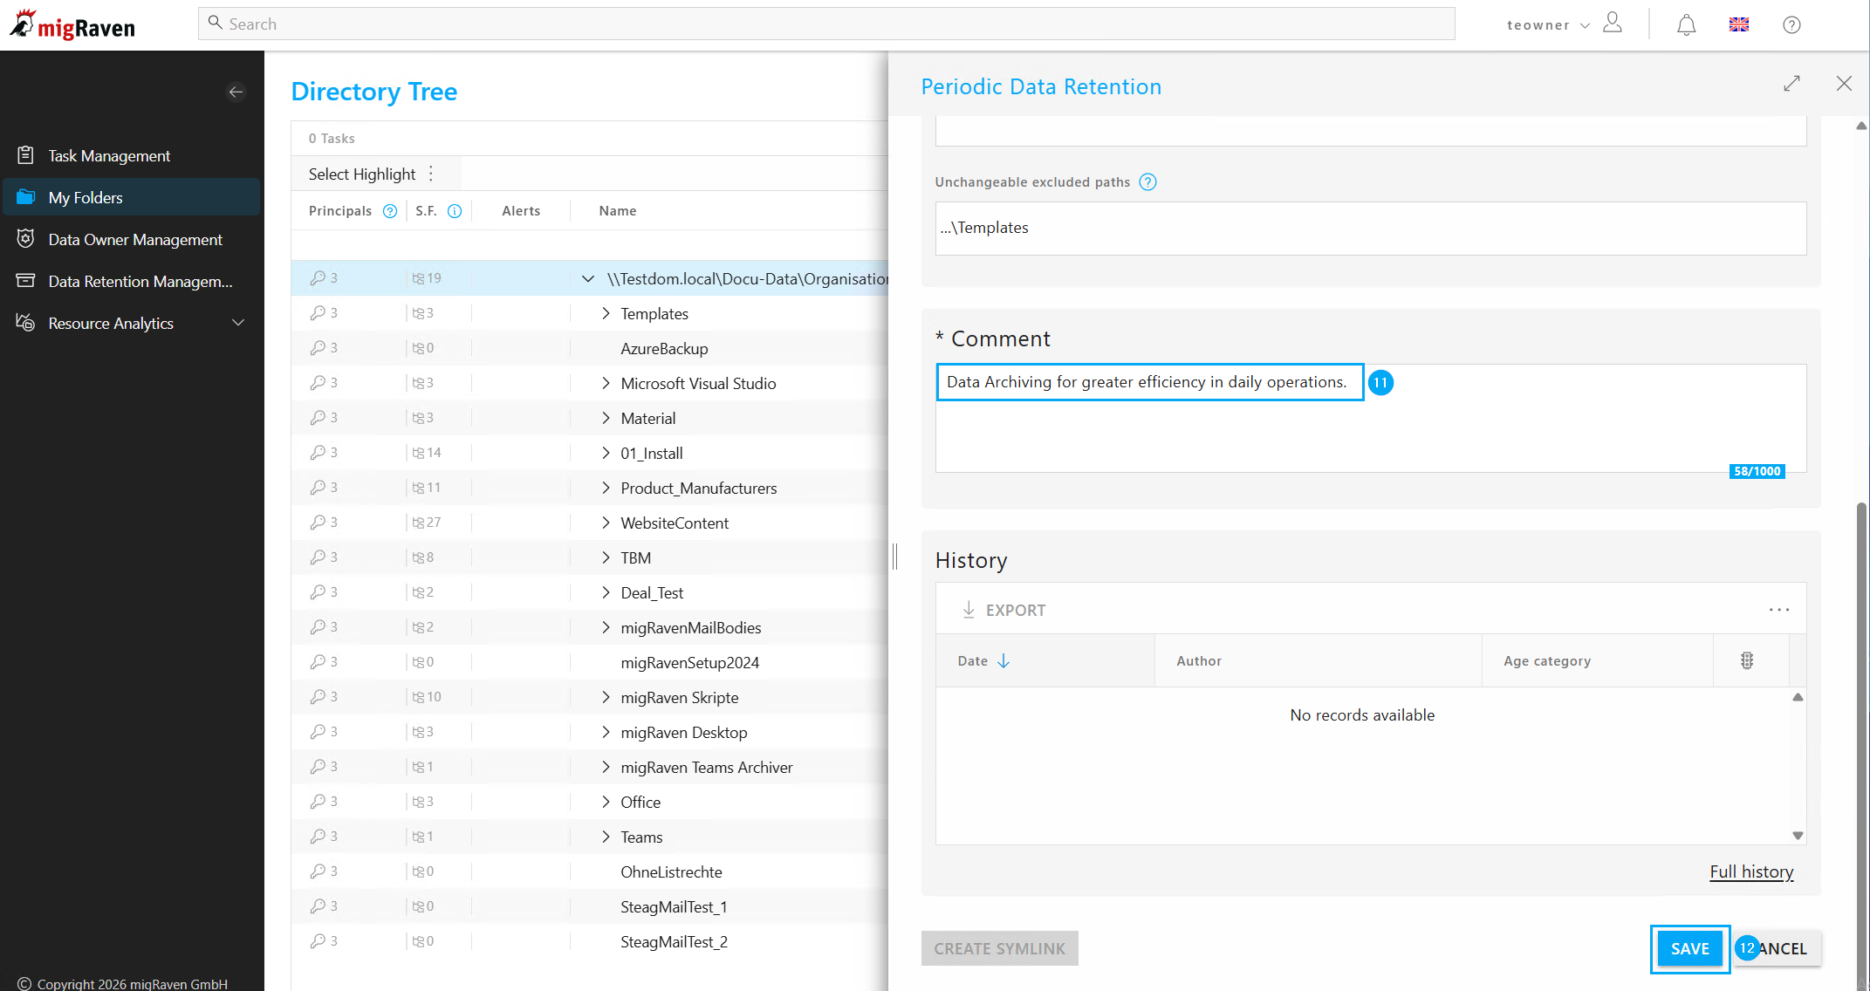Show help for Unchangeable excluded paths
The height and width of the screenshot is (991, 1870).
coord(1147,182)
